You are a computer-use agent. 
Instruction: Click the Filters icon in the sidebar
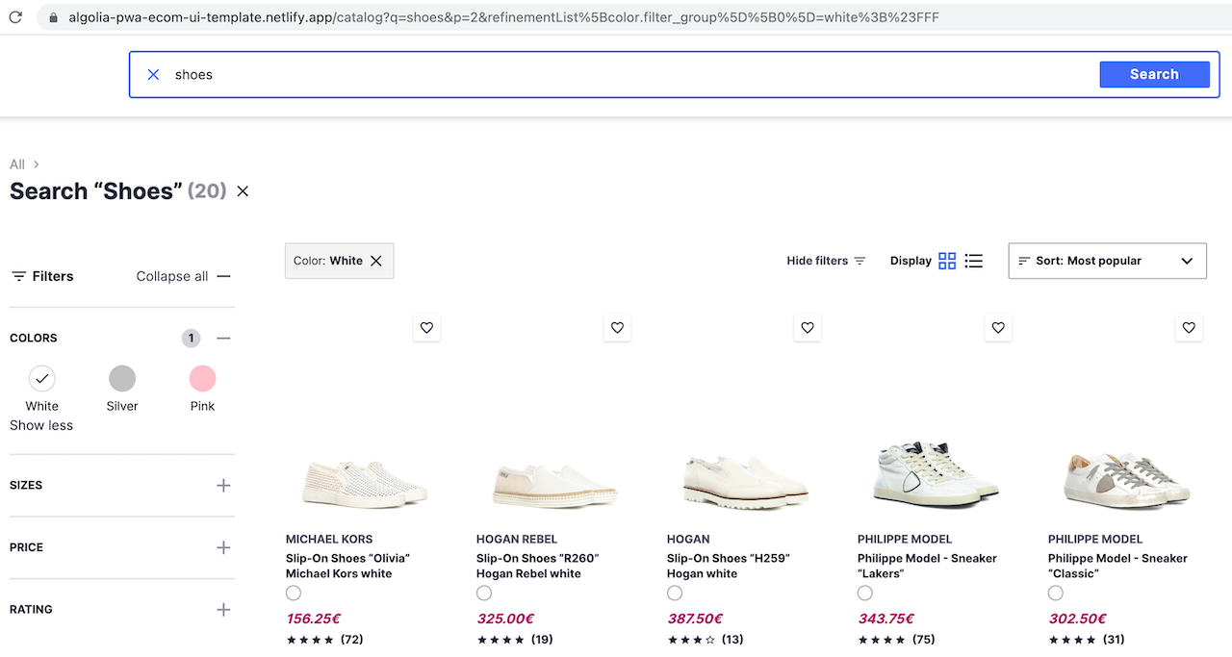[17, 276]
